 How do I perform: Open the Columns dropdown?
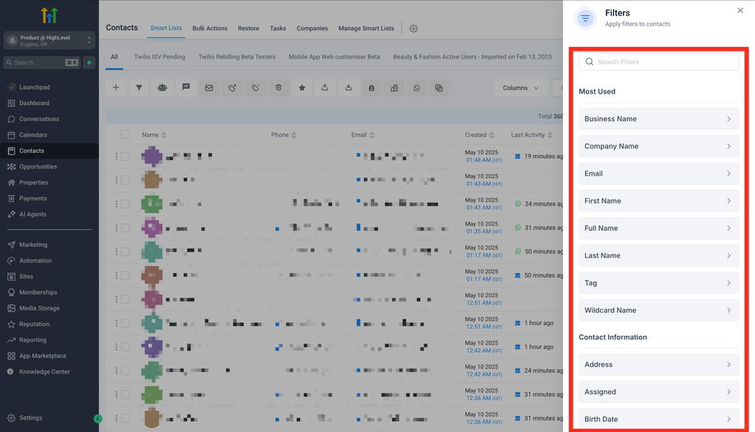pyautogui.click(x=520, y=88)
